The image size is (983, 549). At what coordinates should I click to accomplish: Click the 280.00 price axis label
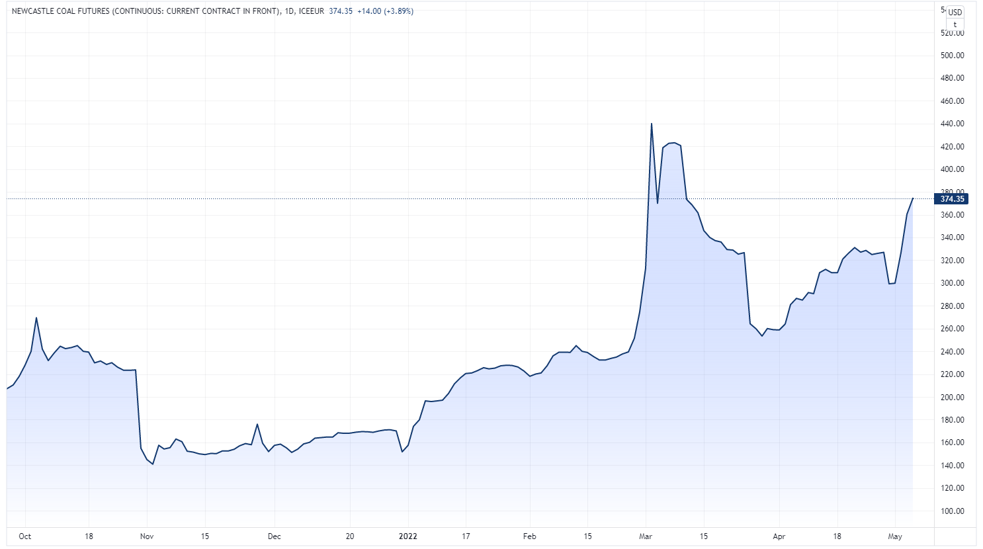click(952, 306)
